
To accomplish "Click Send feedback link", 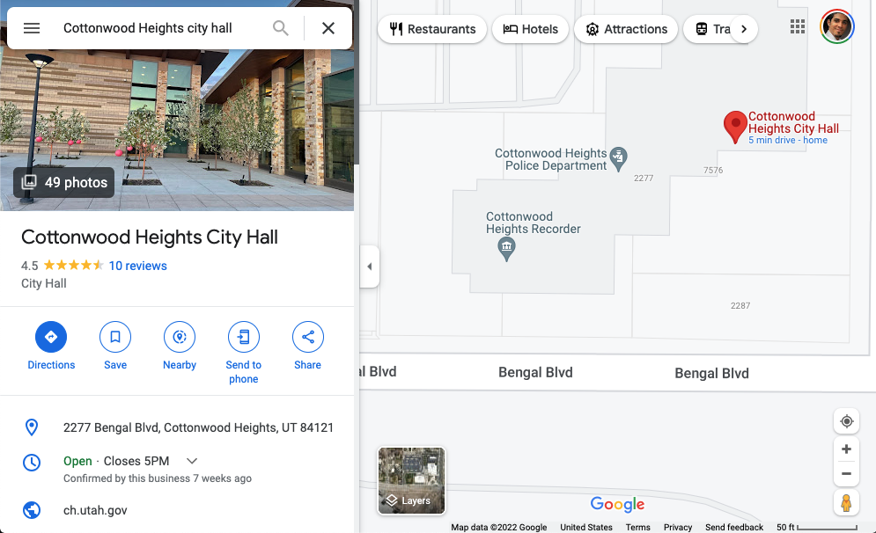I will [734, 527].
